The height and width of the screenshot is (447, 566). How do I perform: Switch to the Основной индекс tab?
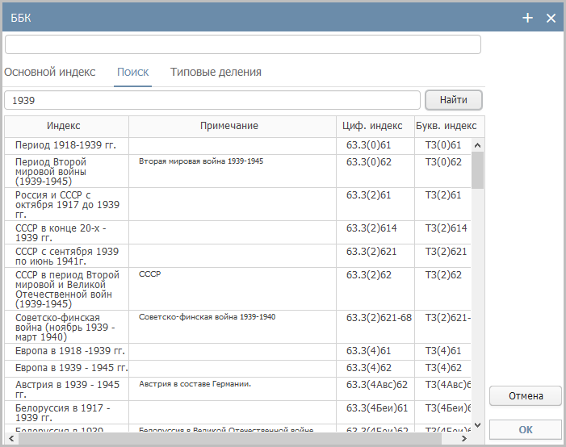[x=50, y=72]
